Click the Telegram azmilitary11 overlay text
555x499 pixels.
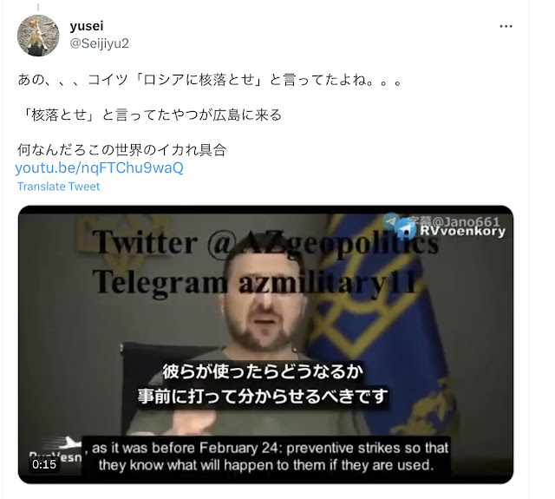coord(256,283)
